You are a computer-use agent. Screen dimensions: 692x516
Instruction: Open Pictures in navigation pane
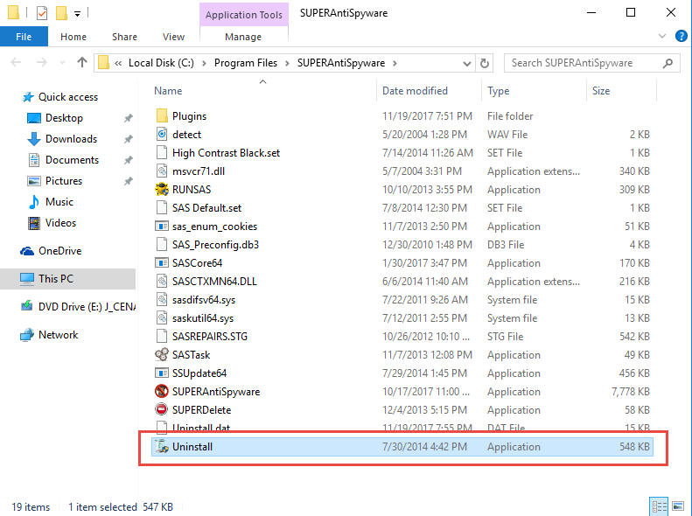(64, 181)
